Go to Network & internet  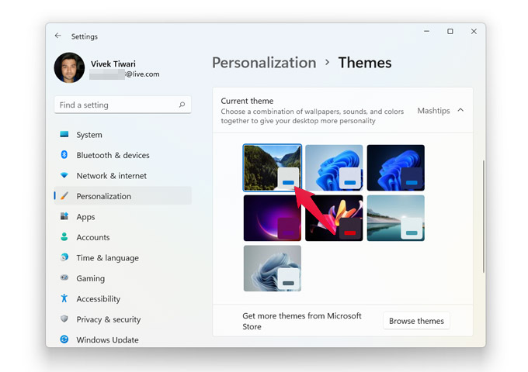click(123, 176)
